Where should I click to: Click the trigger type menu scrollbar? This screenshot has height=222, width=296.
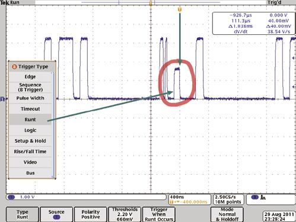click(x=53, y=125)
